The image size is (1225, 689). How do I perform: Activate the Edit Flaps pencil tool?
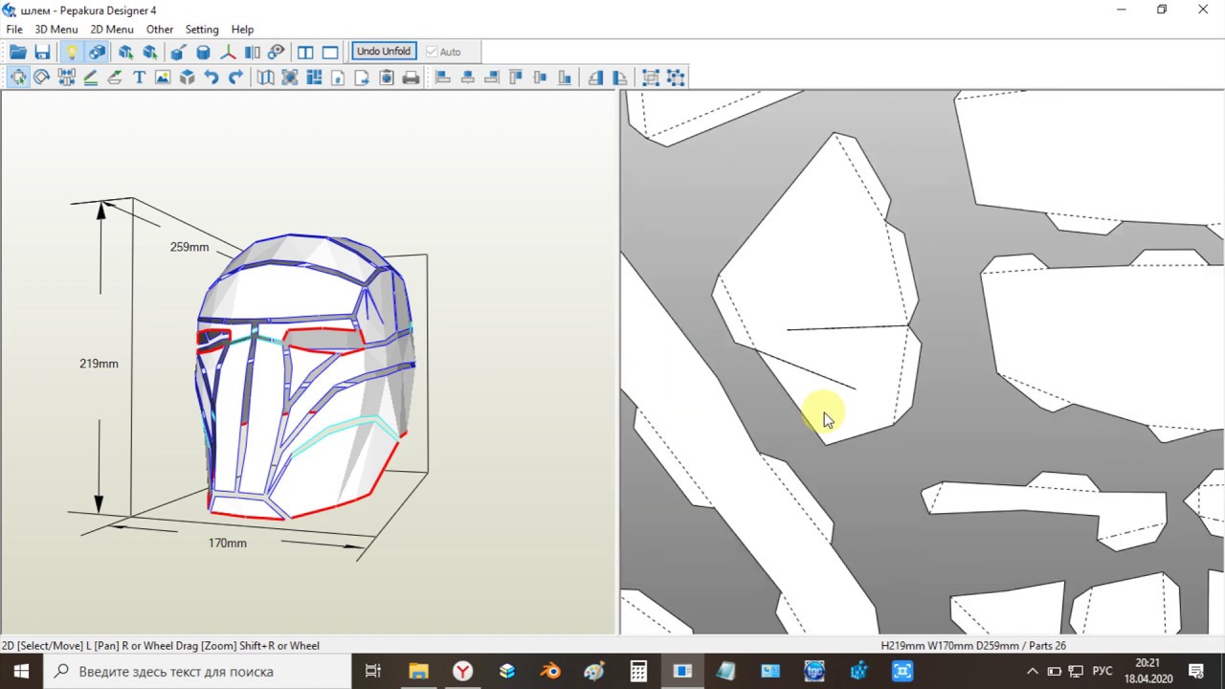click(91, 78)
